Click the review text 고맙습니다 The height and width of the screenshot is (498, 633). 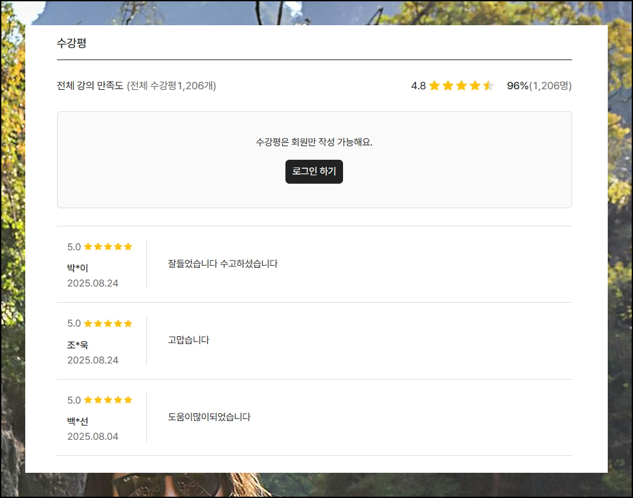(188, 340)
